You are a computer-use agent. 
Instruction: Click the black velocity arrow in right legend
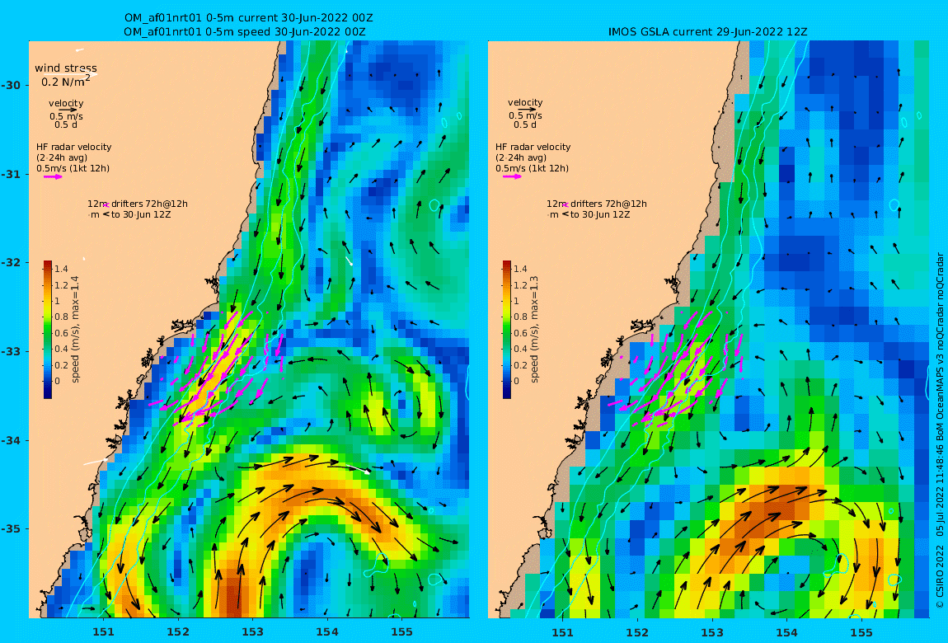click(527, 110)
